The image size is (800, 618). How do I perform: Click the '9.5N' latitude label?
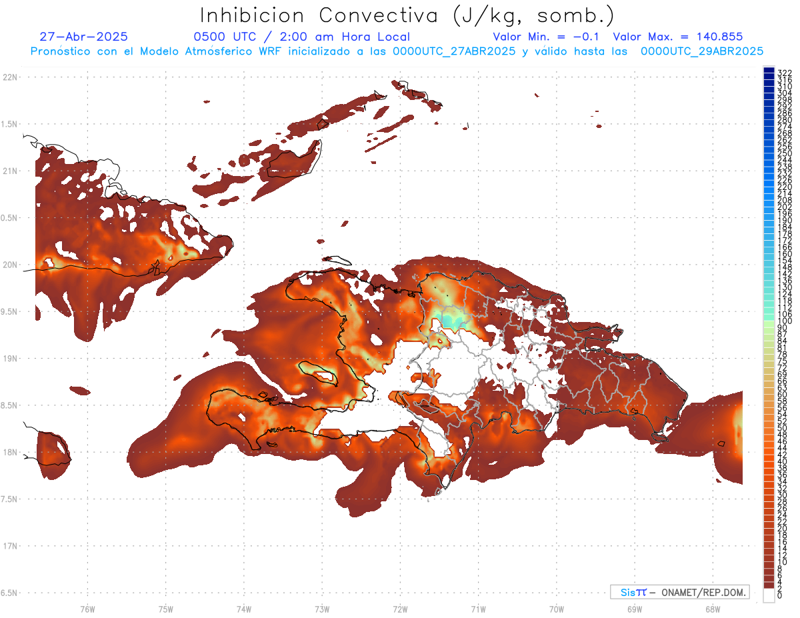pos(10,312)
